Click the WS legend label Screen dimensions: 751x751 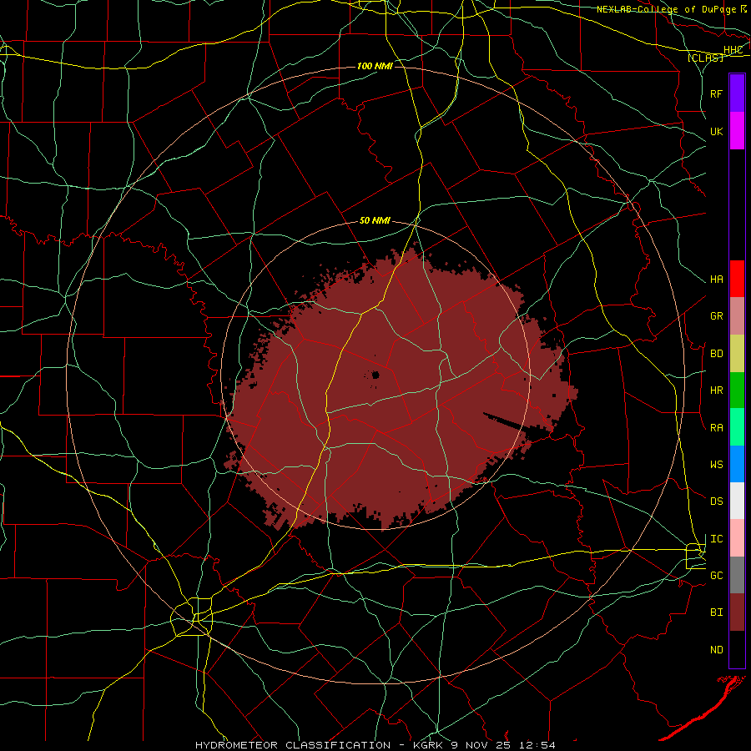pos(716,465)
